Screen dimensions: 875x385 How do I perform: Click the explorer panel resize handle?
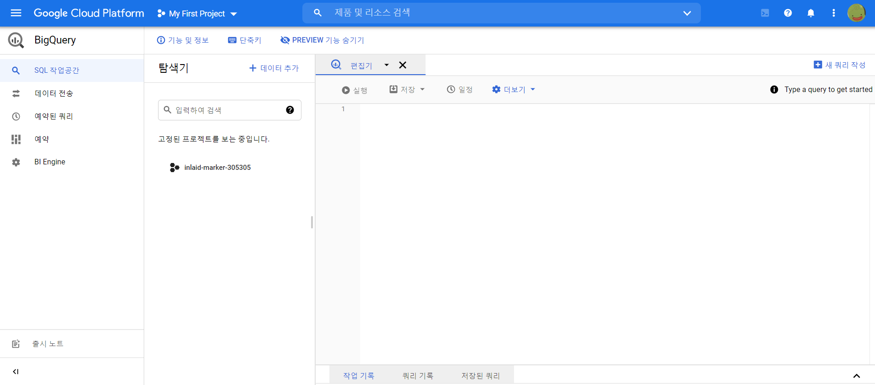(312, 222)
